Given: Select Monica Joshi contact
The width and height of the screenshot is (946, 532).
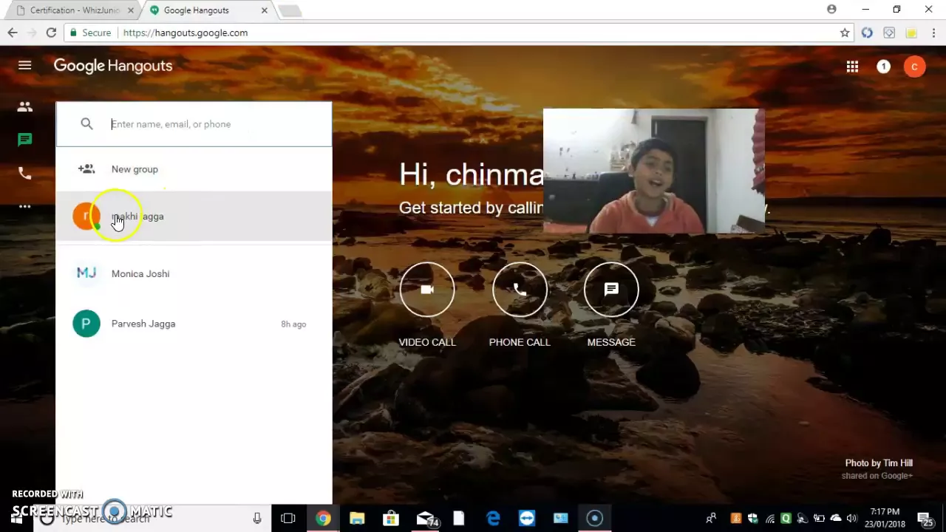Looking at the screenshot, I should point(194,273).
